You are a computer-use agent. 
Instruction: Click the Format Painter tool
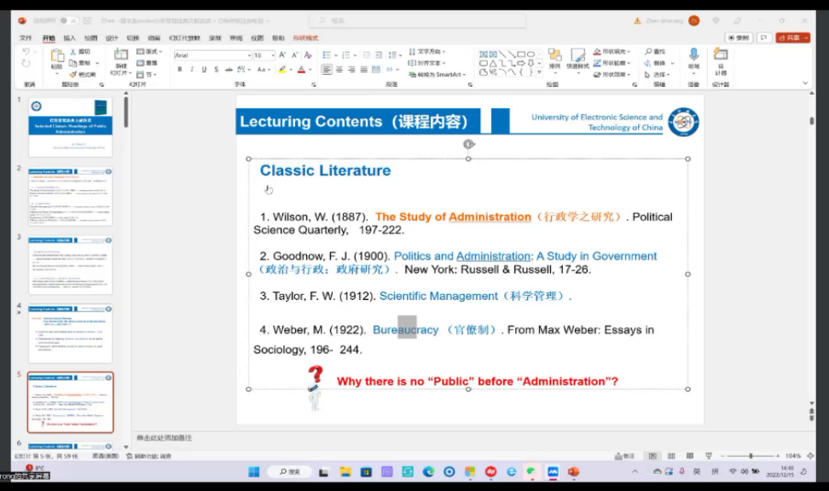[84, 74]
